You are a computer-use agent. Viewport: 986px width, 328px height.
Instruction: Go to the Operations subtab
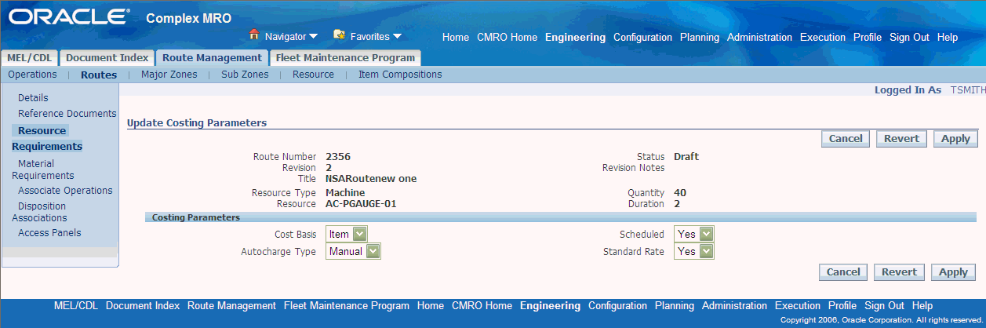click(32, 75)
